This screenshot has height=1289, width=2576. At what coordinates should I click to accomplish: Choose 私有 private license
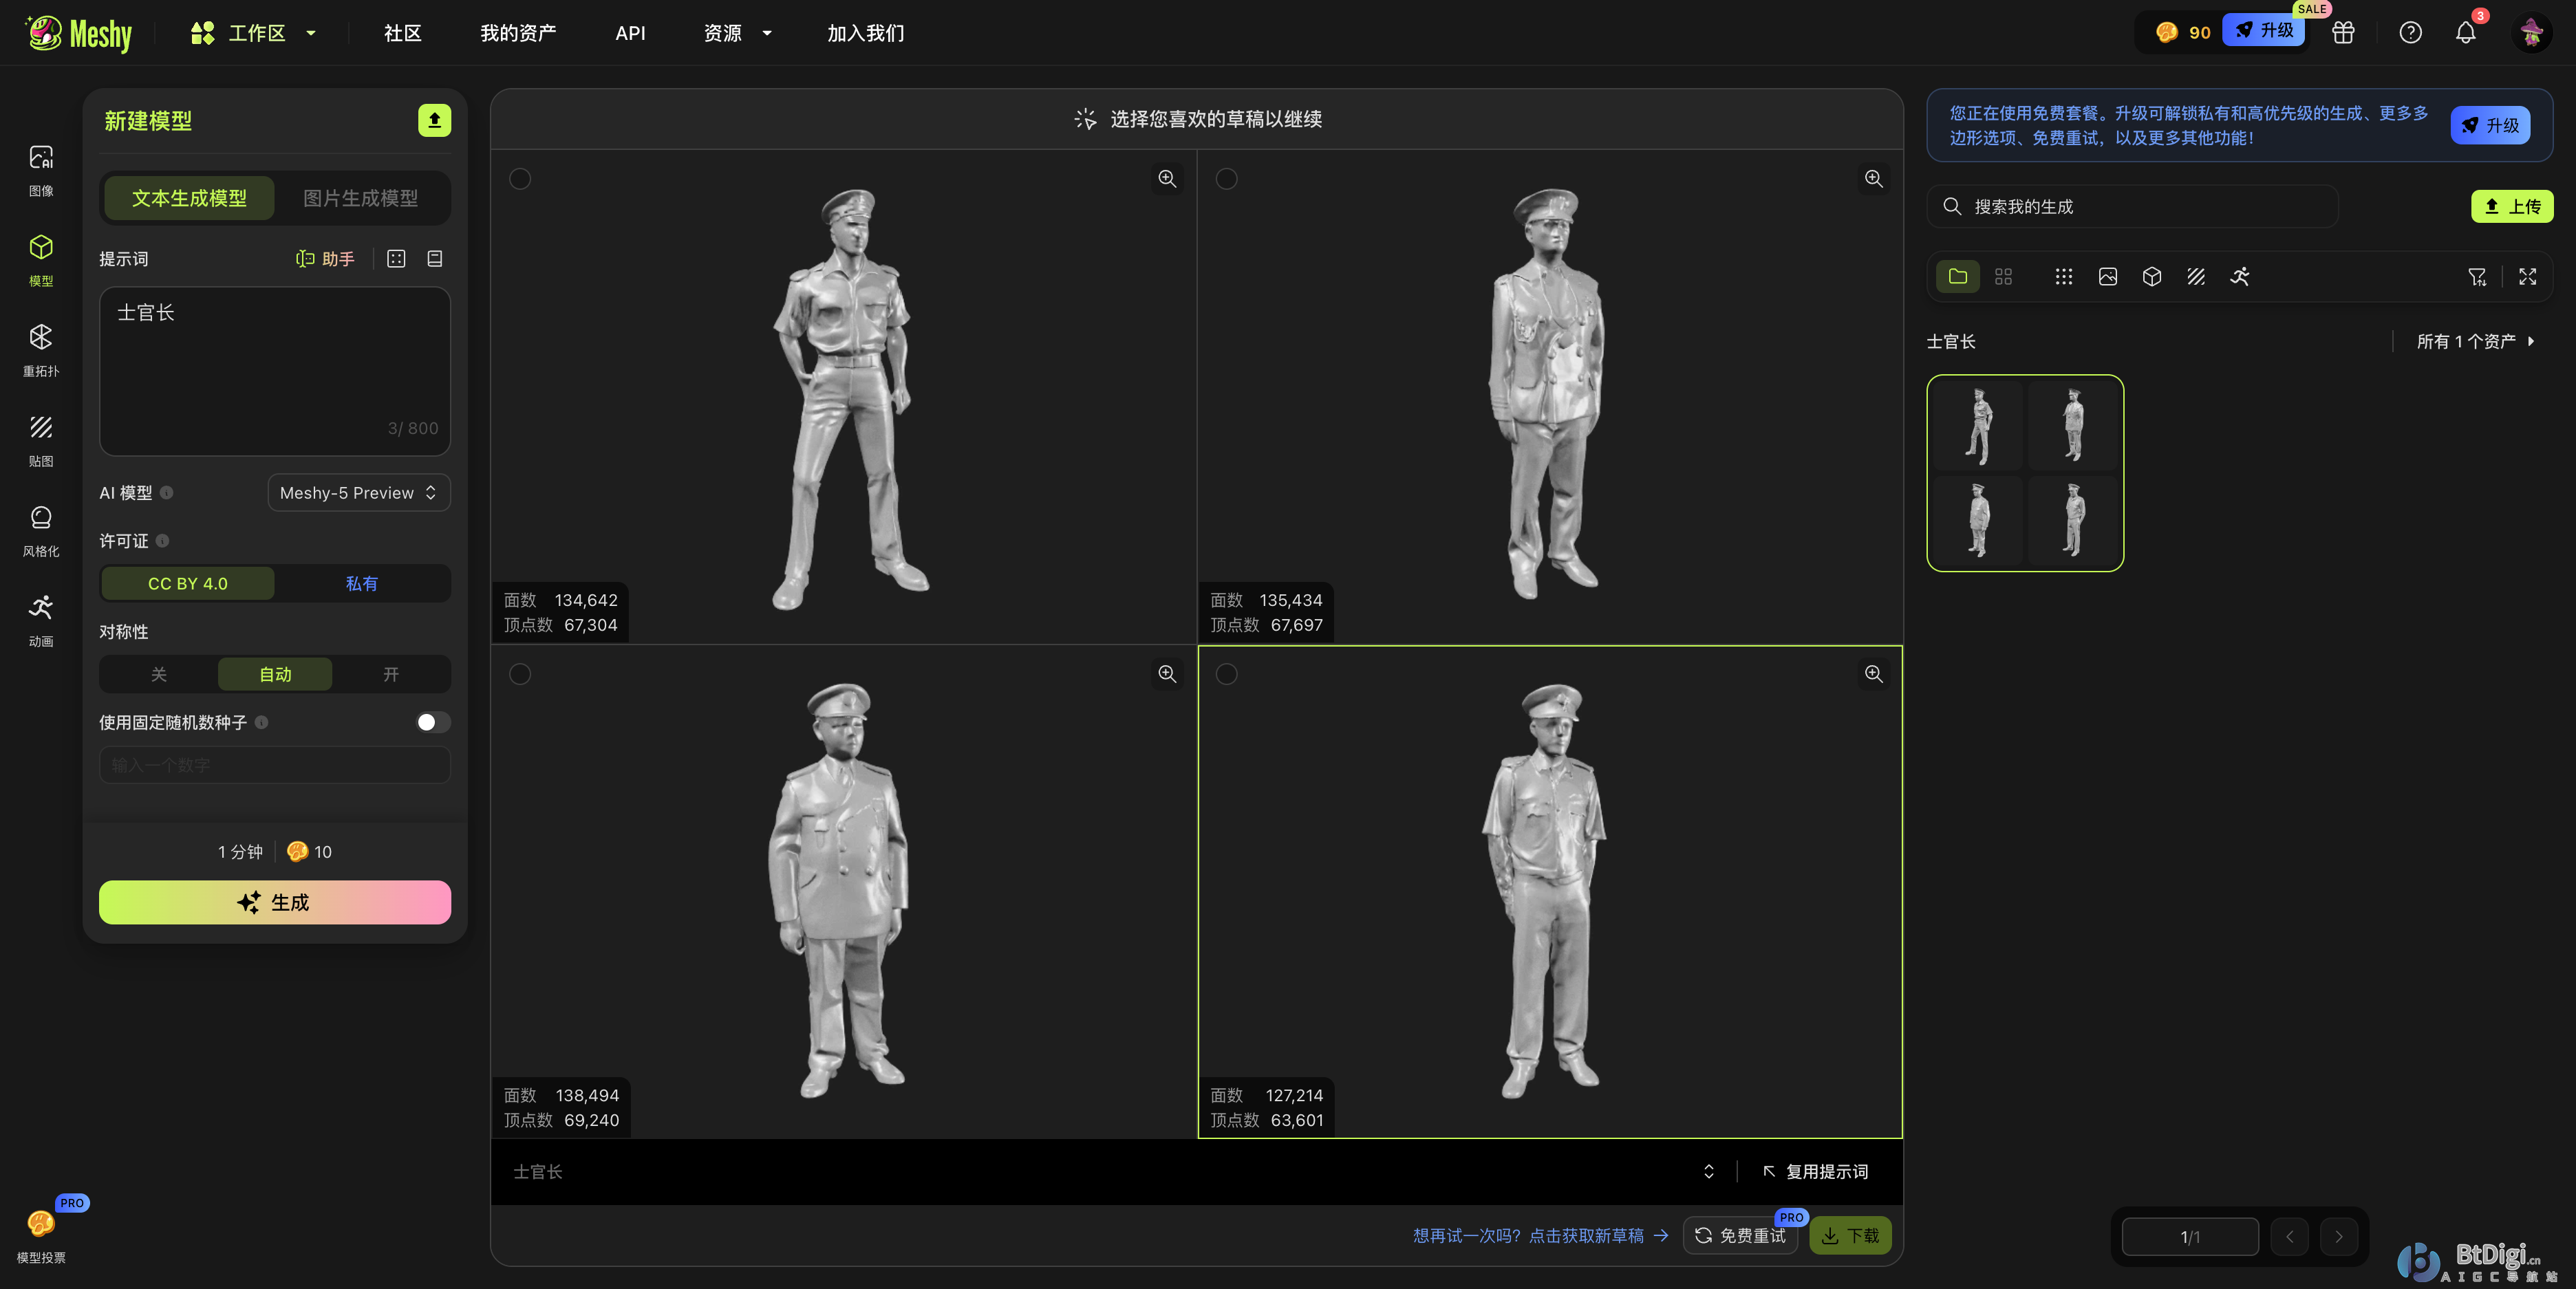tap(362, 583)
